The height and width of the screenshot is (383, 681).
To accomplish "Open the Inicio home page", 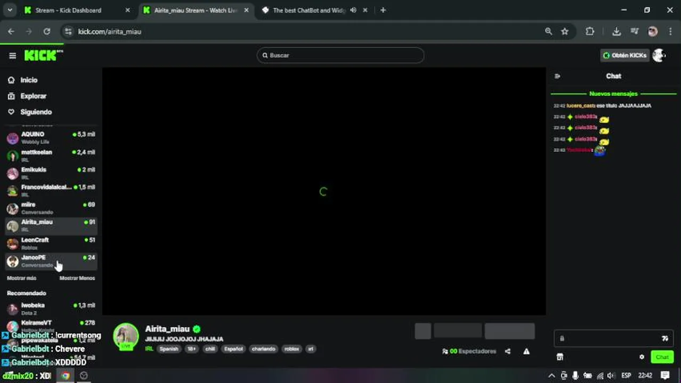I will (x=29, y=80).
